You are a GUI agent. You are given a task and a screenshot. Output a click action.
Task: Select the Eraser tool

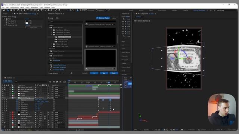[x=52, y=10]
